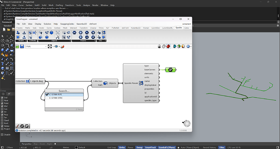Toggle Grid Snap in status bar

tap(112, 147)
